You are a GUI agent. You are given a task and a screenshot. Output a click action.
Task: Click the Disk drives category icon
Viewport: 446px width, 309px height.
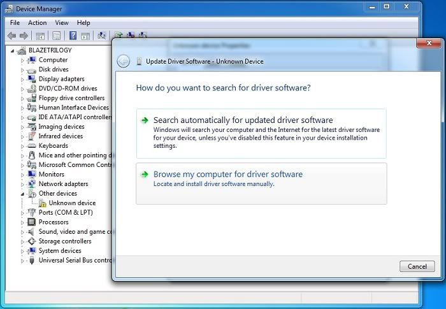[32, 69]
